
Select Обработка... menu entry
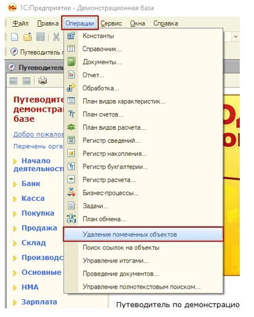pos(143,88)
